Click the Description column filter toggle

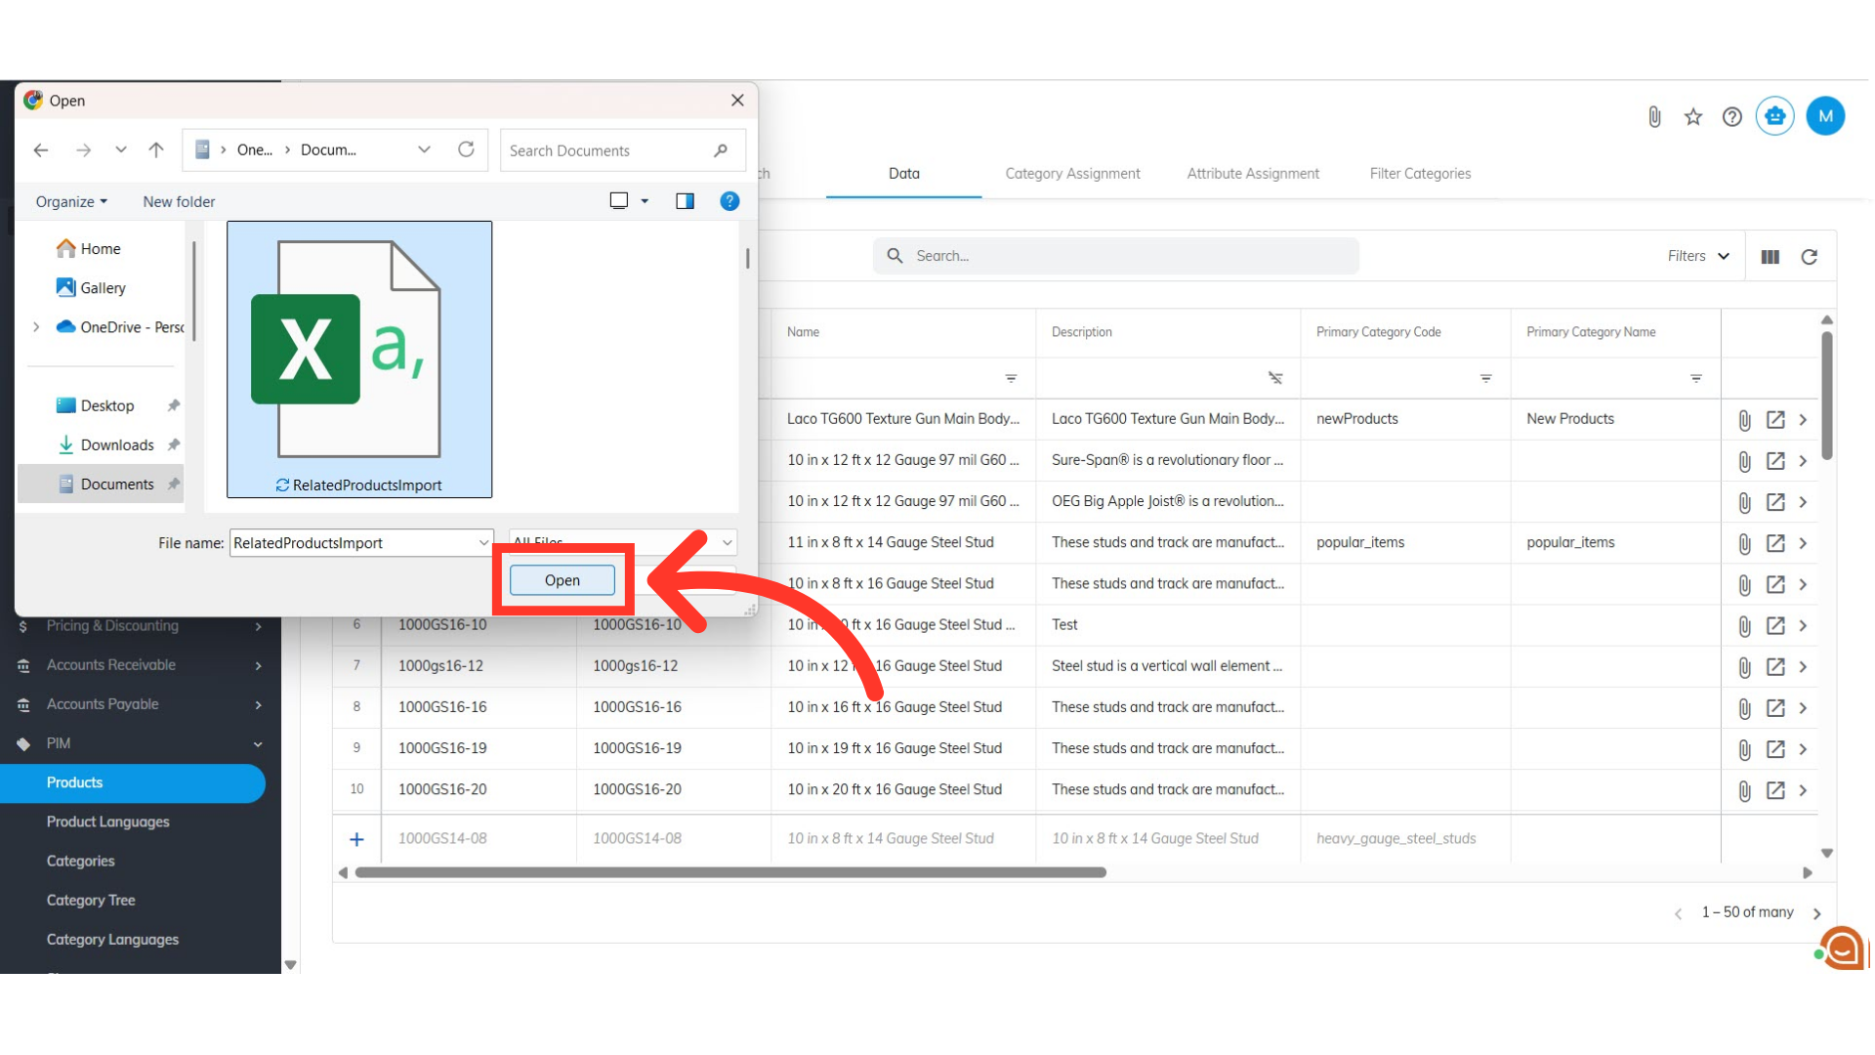tap(1275, 378)
